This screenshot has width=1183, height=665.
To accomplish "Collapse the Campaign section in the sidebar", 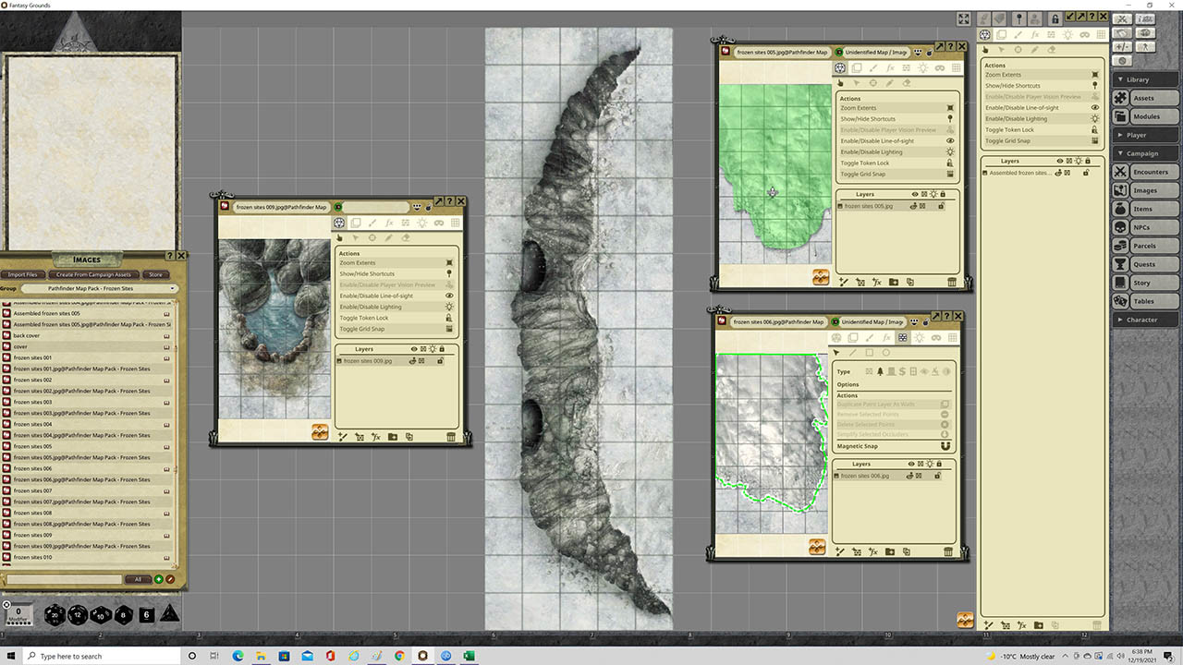I will point(1145,153).
